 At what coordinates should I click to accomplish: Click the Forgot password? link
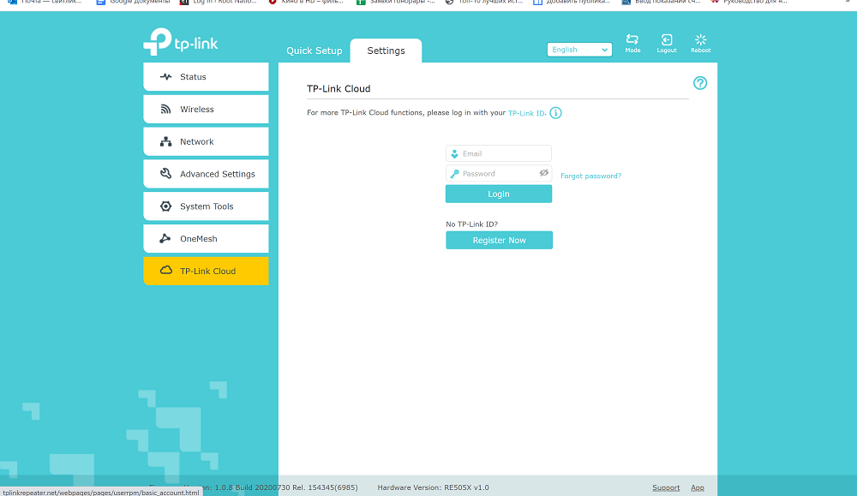(590, 176)
